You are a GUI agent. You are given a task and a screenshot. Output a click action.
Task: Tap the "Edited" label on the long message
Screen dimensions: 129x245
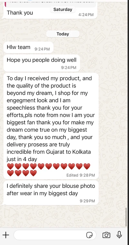point(72,175)
